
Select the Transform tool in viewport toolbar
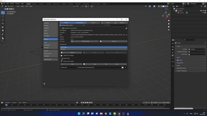click(x=3, y=31)
